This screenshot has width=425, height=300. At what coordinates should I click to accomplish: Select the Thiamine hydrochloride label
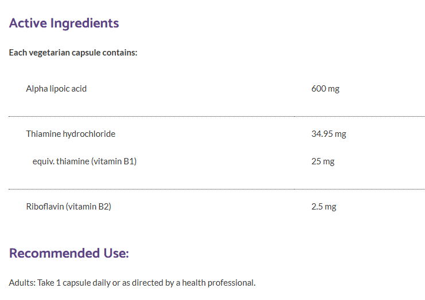pyautogui.click(x=71, y=134)
